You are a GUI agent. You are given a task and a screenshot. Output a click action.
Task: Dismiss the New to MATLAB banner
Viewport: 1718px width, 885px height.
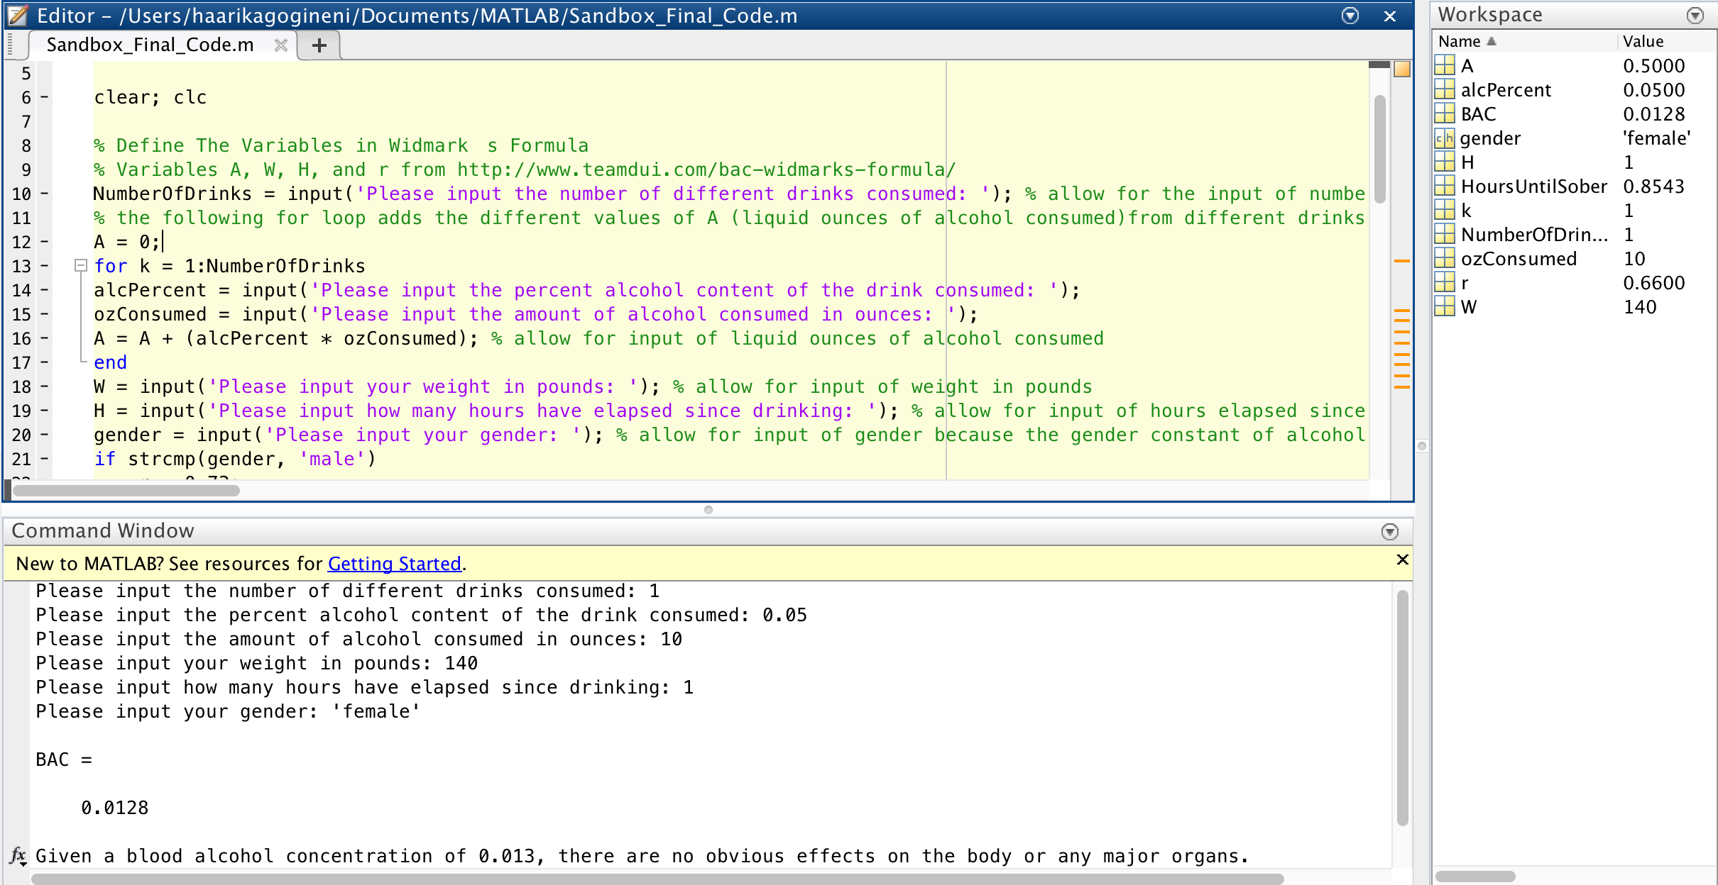(x=1403, y=560)
